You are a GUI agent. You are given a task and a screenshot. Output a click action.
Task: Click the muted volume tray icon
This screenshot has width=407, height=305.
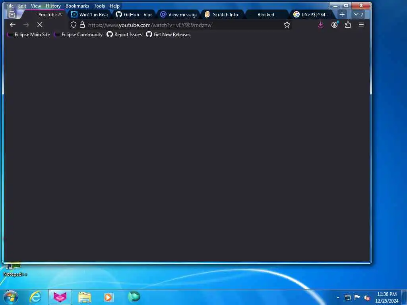367,298
